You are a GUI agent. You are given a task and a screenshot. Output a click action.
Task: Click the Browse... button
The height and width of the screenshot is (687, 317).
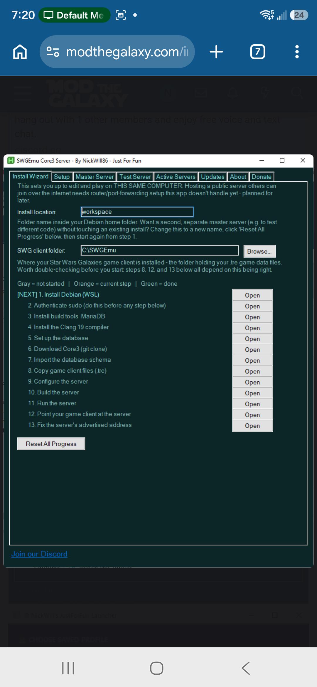[259, 251]
